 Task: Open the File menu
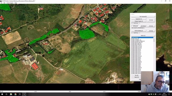click(x=1, y=3)
